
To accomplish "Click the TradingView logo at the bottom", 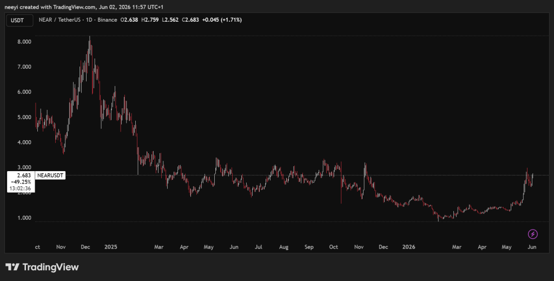I will pyautogui.click(x=42, y=267).
